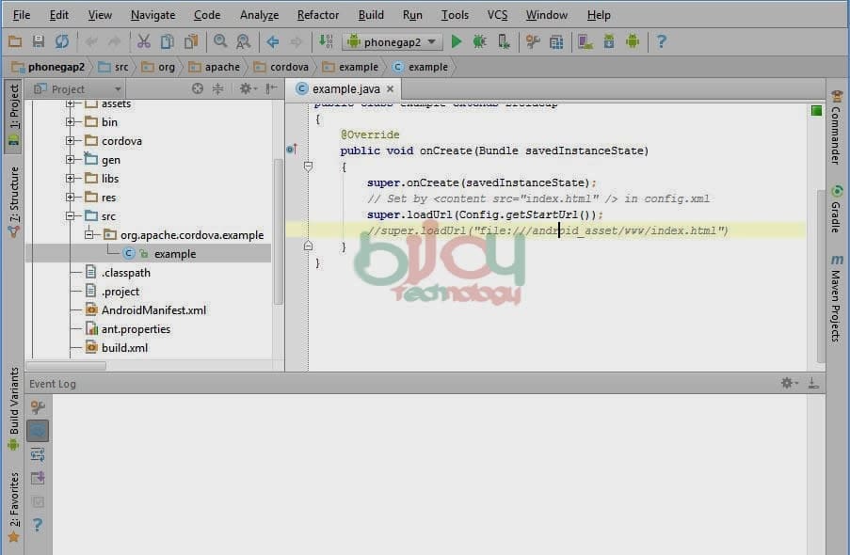Click the Find magnifier icon in toolbar

coord(220,41)
